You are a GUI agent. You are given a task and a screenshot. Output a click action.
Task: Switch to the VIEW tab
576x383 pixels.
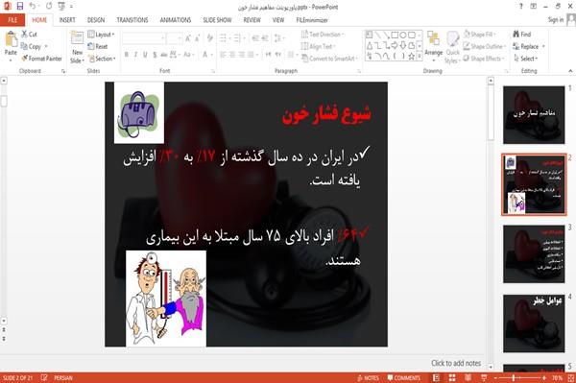point(278,20)
